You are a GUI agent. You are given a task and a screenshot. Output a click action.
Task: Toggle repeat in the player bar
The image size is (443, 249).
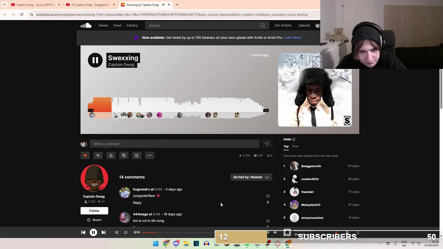tap(126, 232)
